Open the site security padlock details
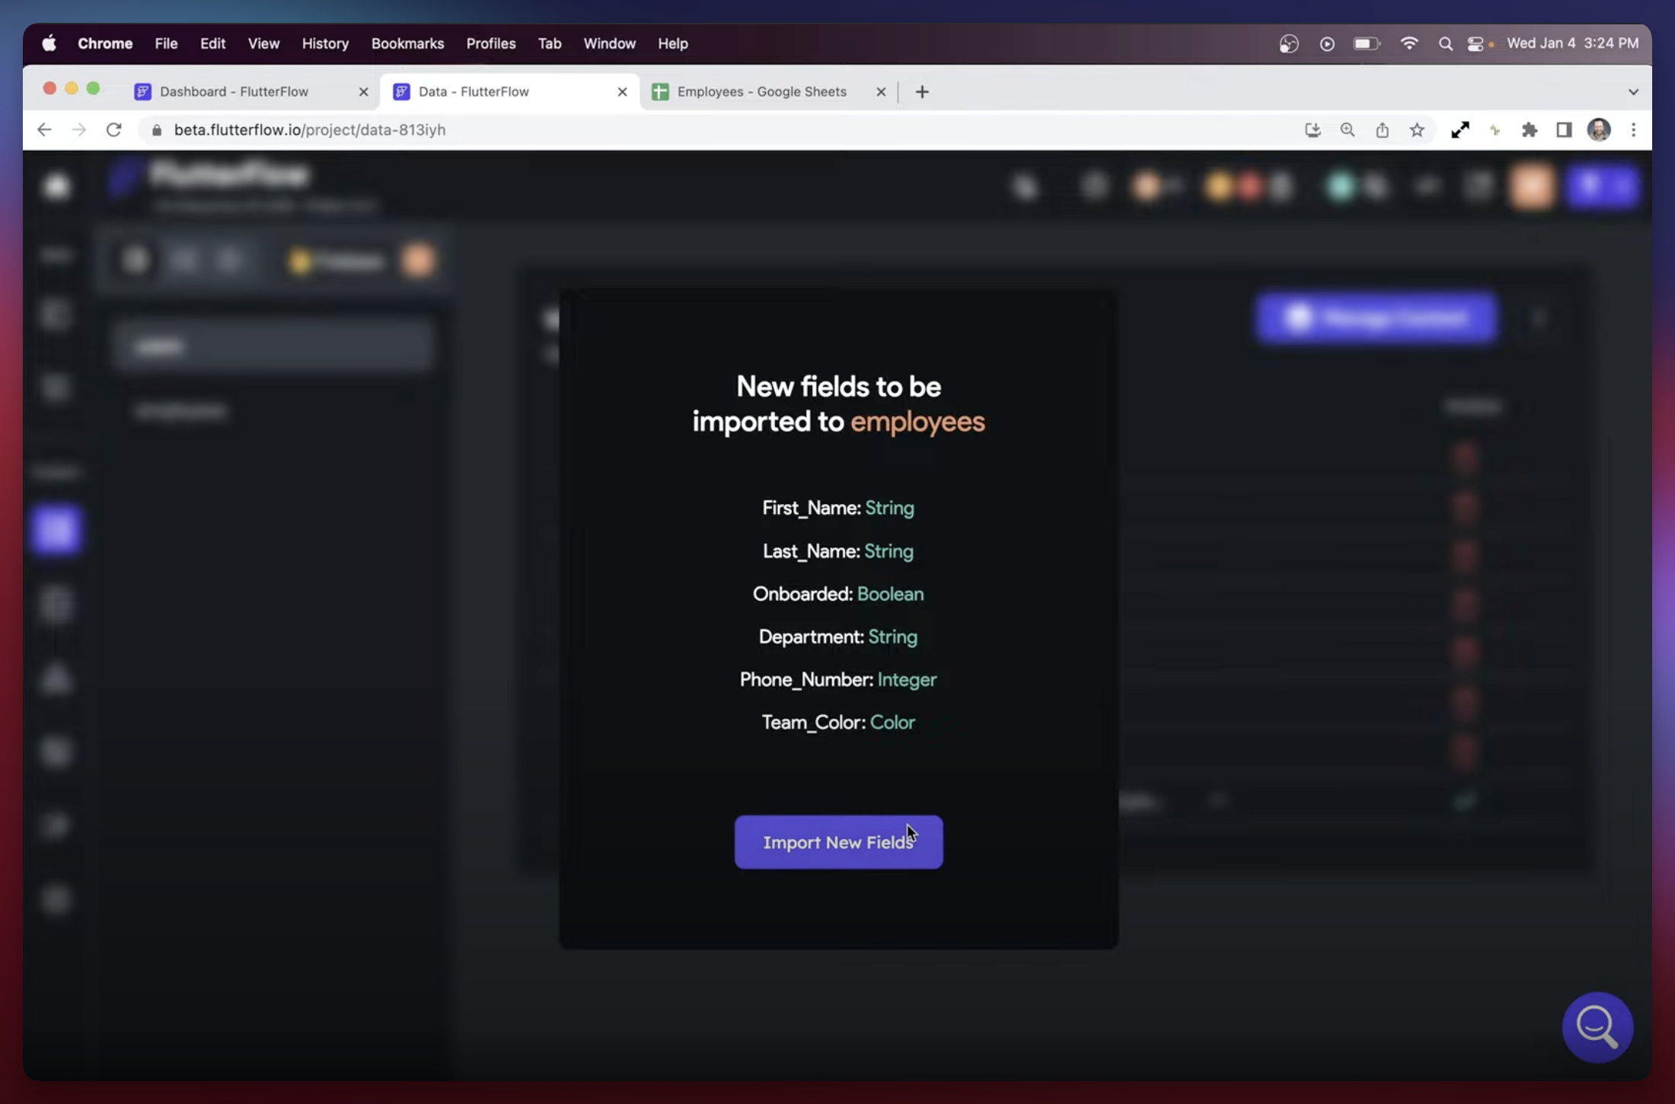Viewport: 1675px width, 1104px height. [x=156, y=129]
